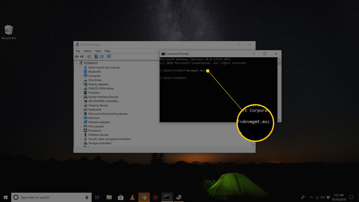
Task: Select the Firmware chip icon
Action: pyautogui.click(x=85, y=93)
